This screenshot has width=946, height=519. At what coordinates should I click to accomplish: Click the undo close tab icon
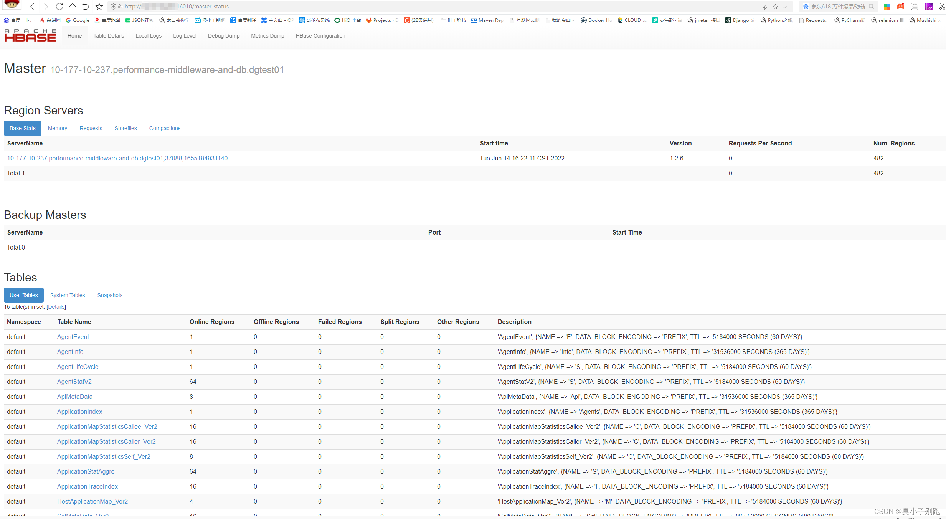(86, 7)
